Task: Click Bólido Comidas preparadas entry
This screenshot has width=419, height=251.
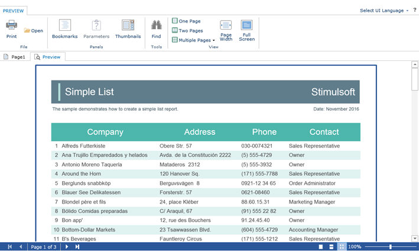Action: (x=95, y=211)
